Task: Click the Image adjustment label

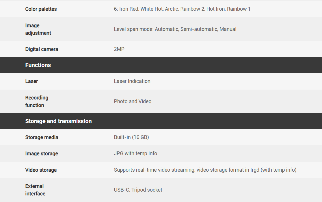Action: coord(38,29)
